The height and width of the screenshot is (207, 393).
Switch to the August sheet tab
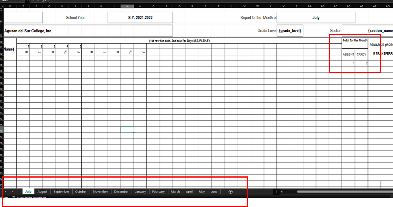[x=42, y=192]
